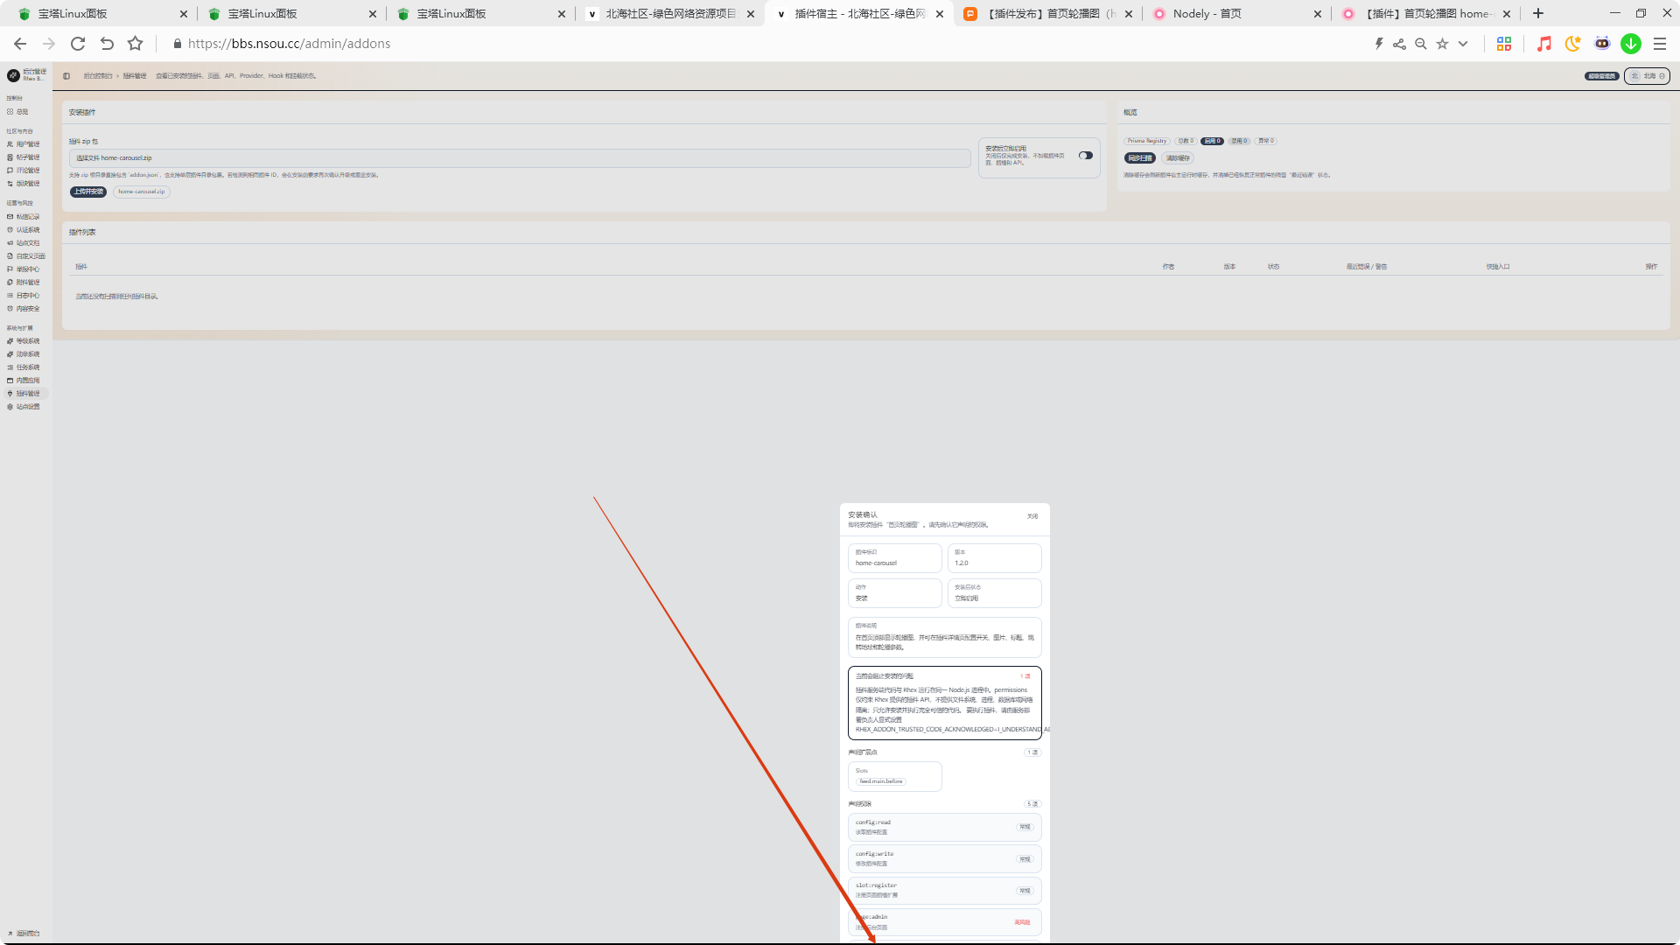Open a new browser tab with plus
Viewport: 1680px width, 945px height.
pyautogui.click(x=1538, y=14)
